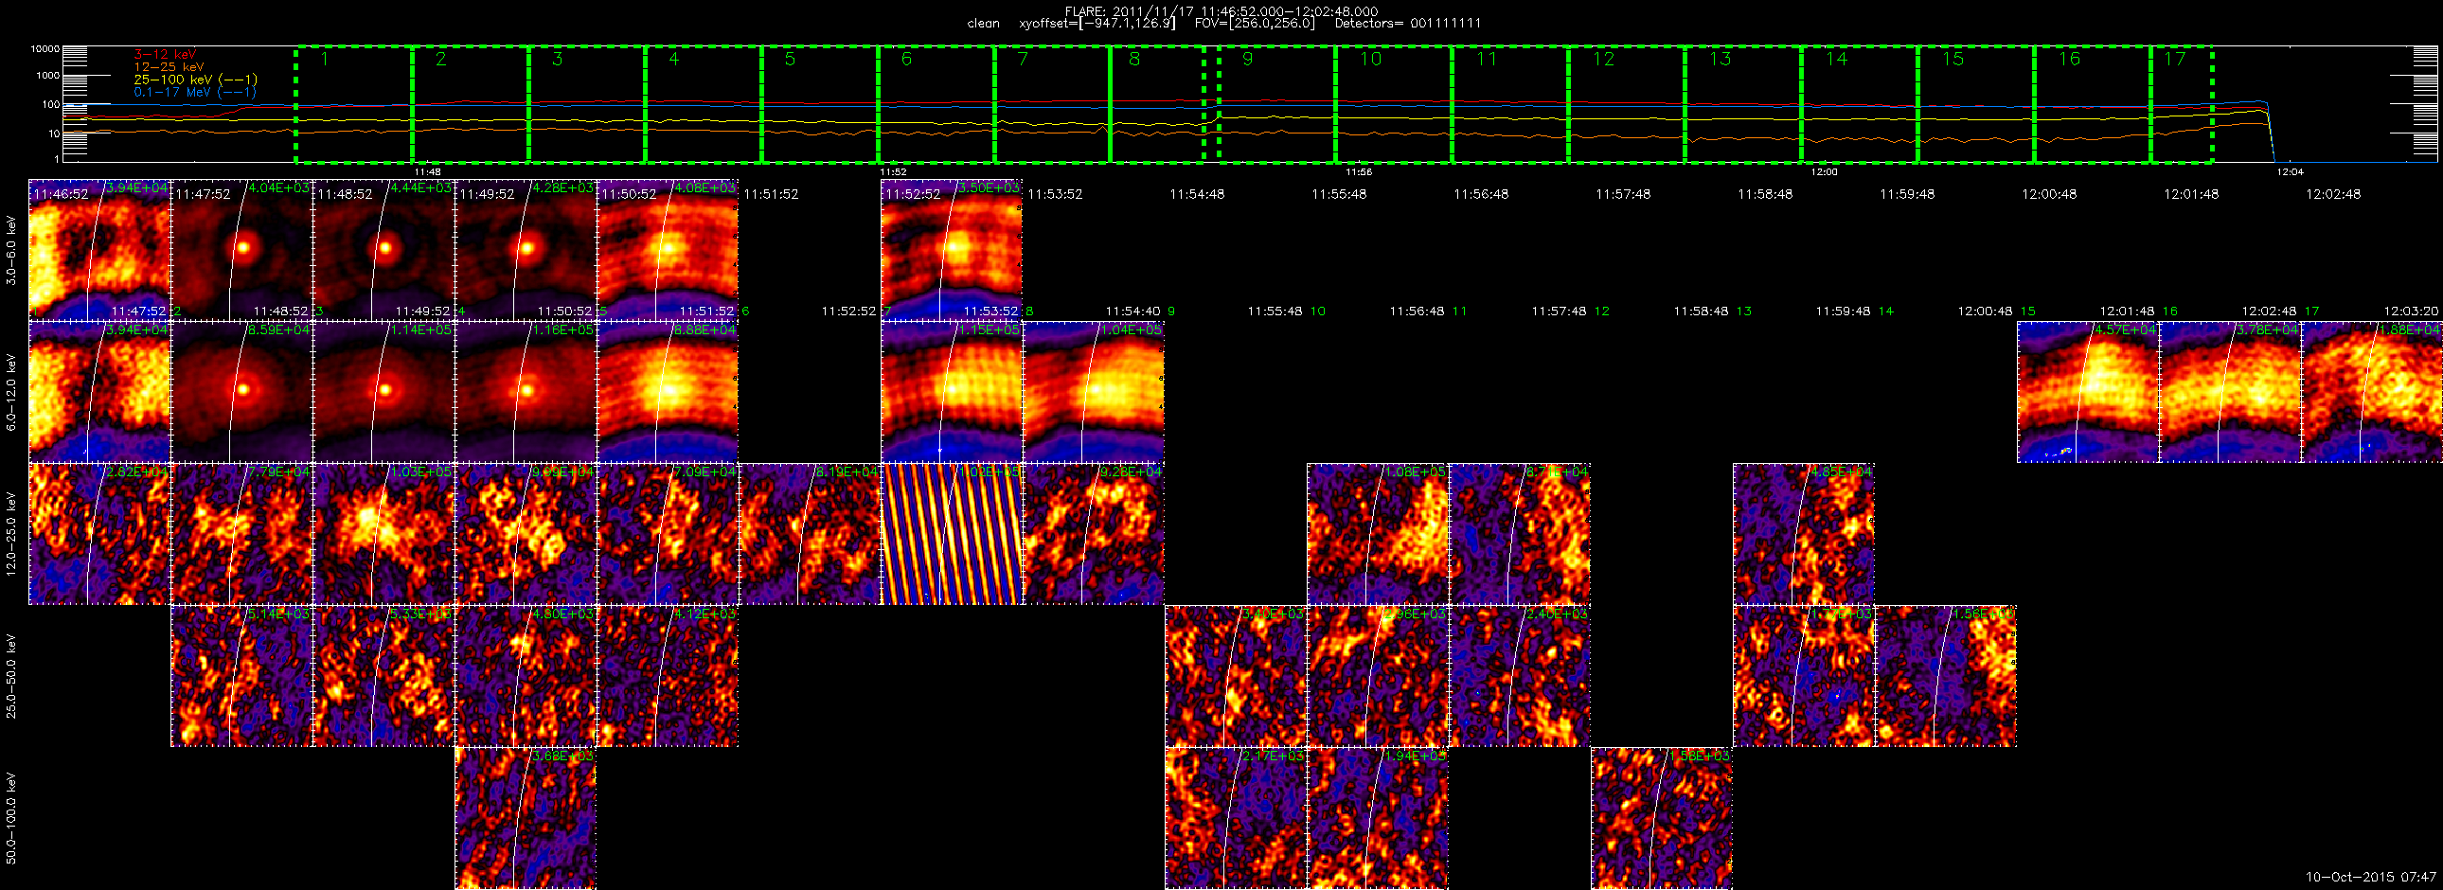Click the '12:04' tick on the light curve axis

2290,172
